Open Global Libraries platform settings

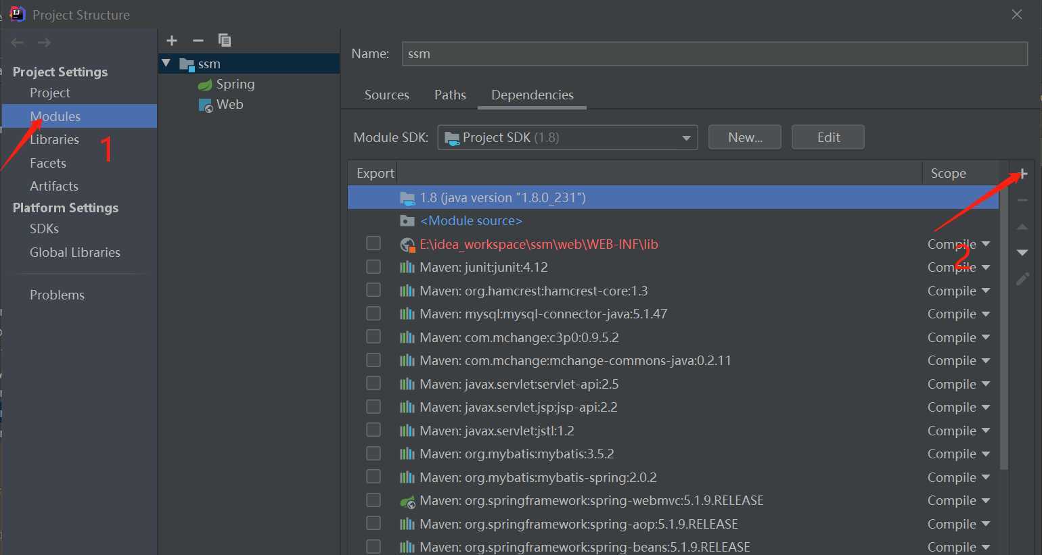(75, 253)
